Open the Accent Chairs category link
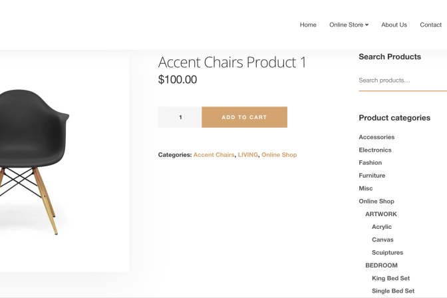The image size is (447, 298). coord(214,155)
